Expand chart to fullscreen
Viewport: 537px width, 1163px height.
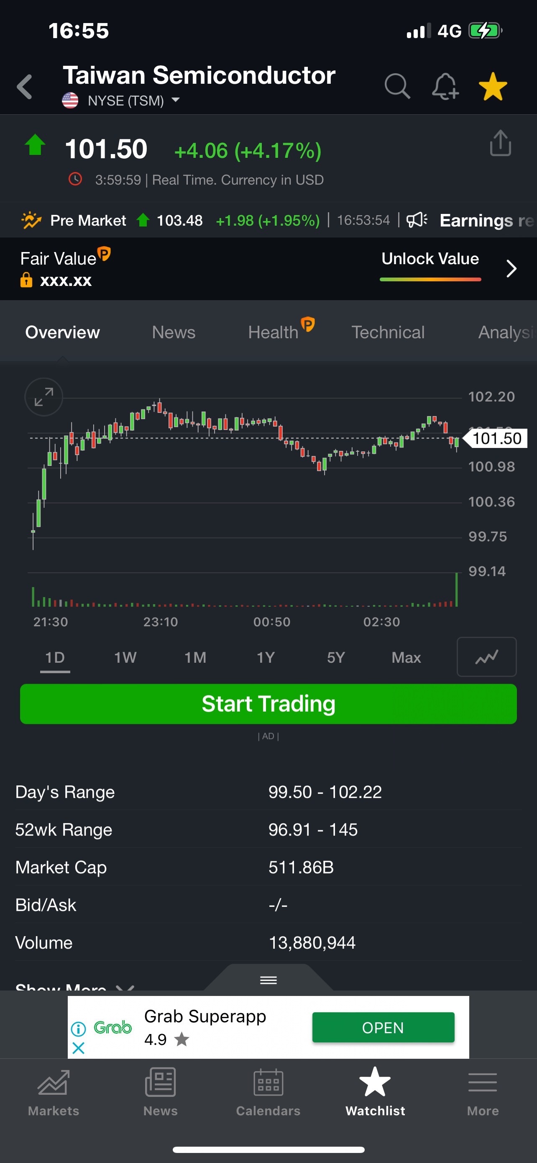tap(44, 397)
